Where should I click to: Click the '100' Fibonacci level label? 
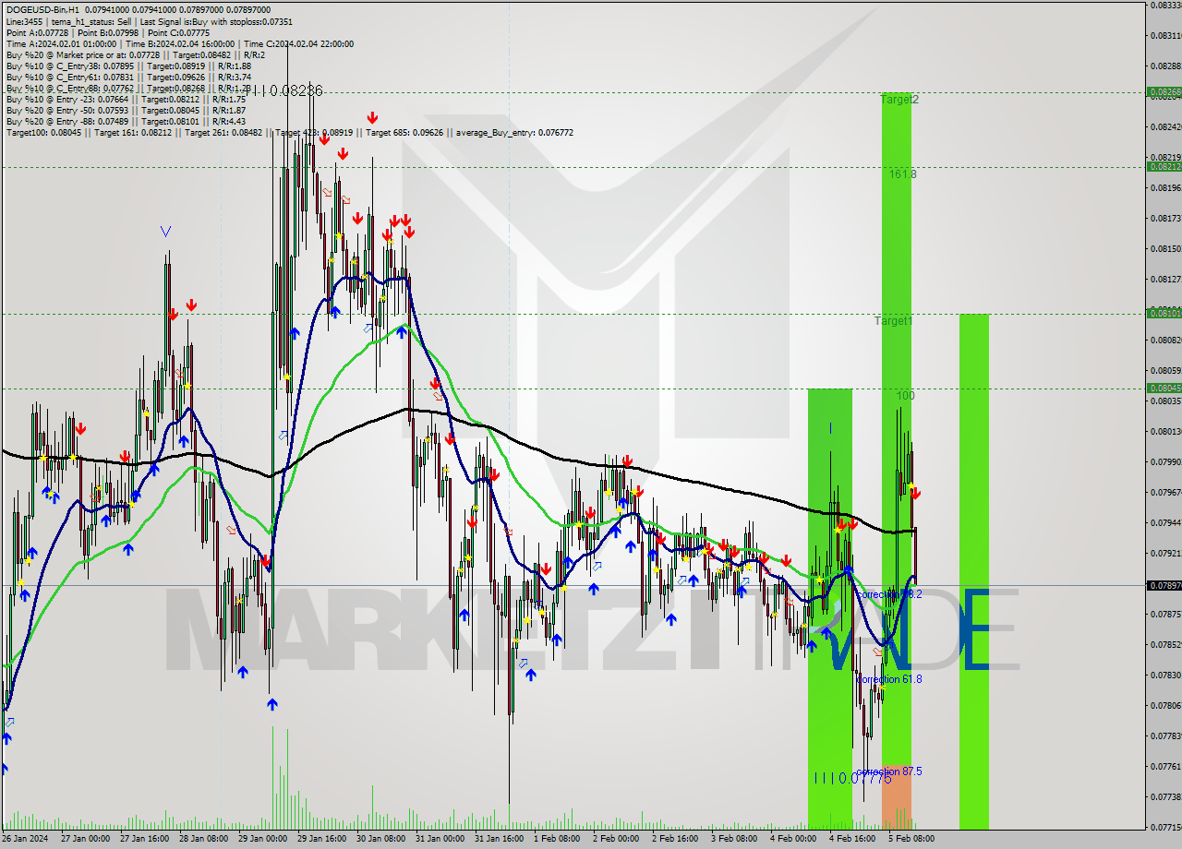(905, 395)
